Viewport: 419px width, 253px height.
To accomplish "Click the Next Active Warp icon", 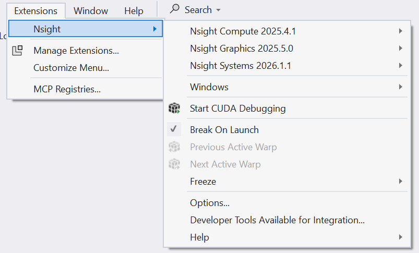I will pos(174,164).
